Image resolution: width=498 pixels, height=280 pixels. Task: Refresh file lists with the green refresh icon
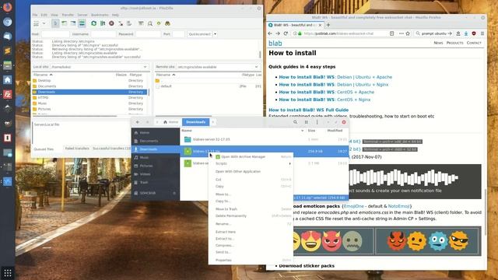pos(93,23)
